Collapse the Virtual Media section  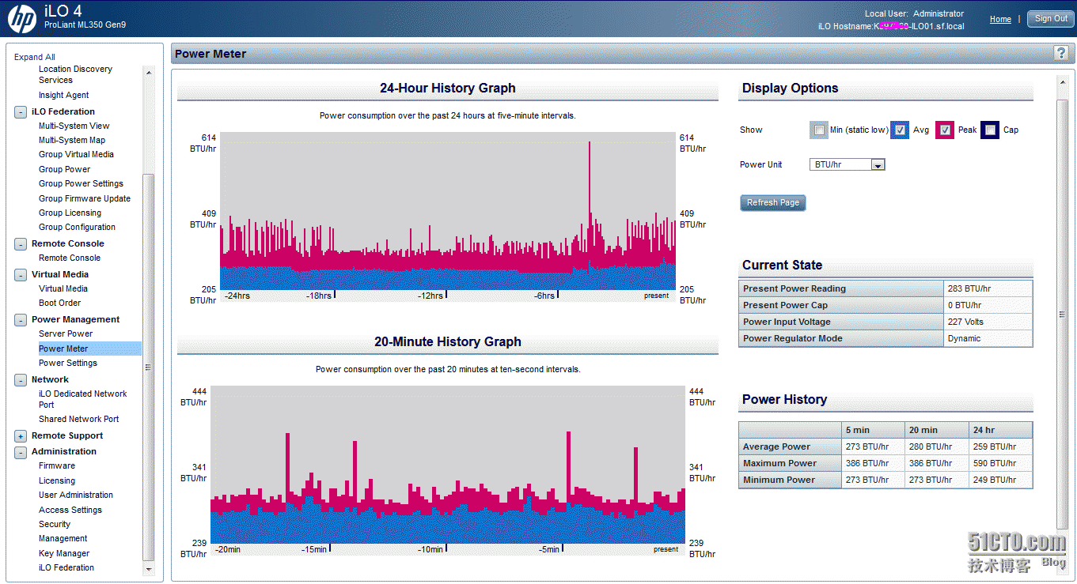[x=21, y=275]
